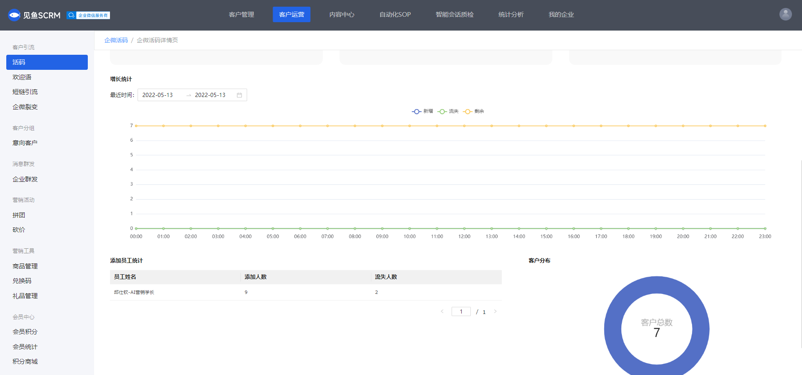Open 智能会话质检 top menu
The height and width of the screenshot is (375, 802).
[455, 15]
